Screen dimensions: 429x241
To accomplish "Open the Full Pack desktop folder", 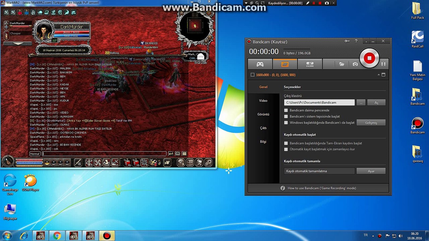I will pos(418,11).
